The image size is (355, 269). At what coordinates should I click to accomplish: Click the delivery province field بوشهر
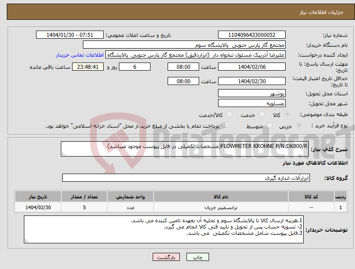coord(252,93)
